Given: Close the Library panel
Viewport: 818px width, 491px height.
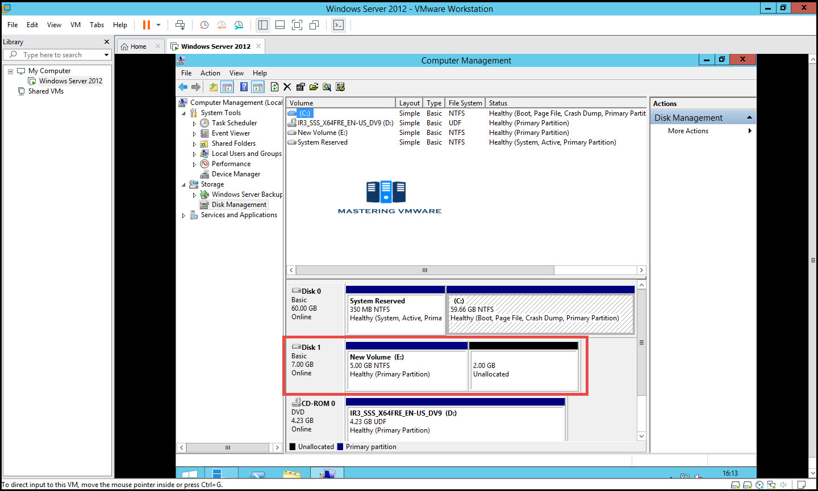Looking at the screenshot, I should click(x=106, y=42).
